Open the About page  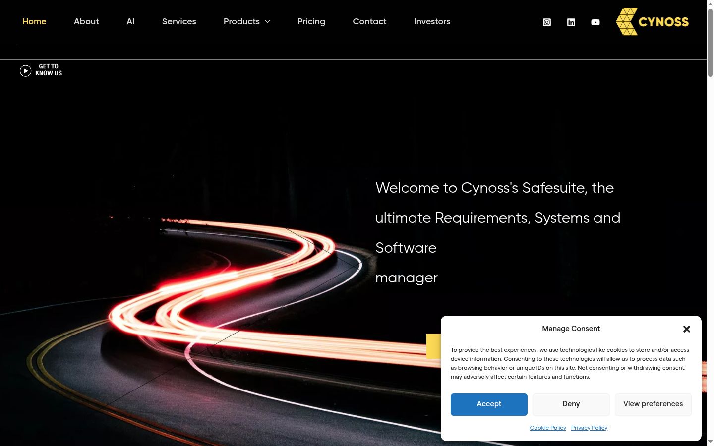86,21
